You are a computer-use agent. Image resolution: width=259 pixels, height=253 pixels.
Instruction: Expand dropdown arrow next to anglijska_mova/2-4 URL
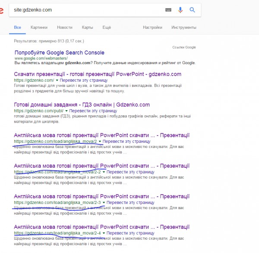[104, 233]
